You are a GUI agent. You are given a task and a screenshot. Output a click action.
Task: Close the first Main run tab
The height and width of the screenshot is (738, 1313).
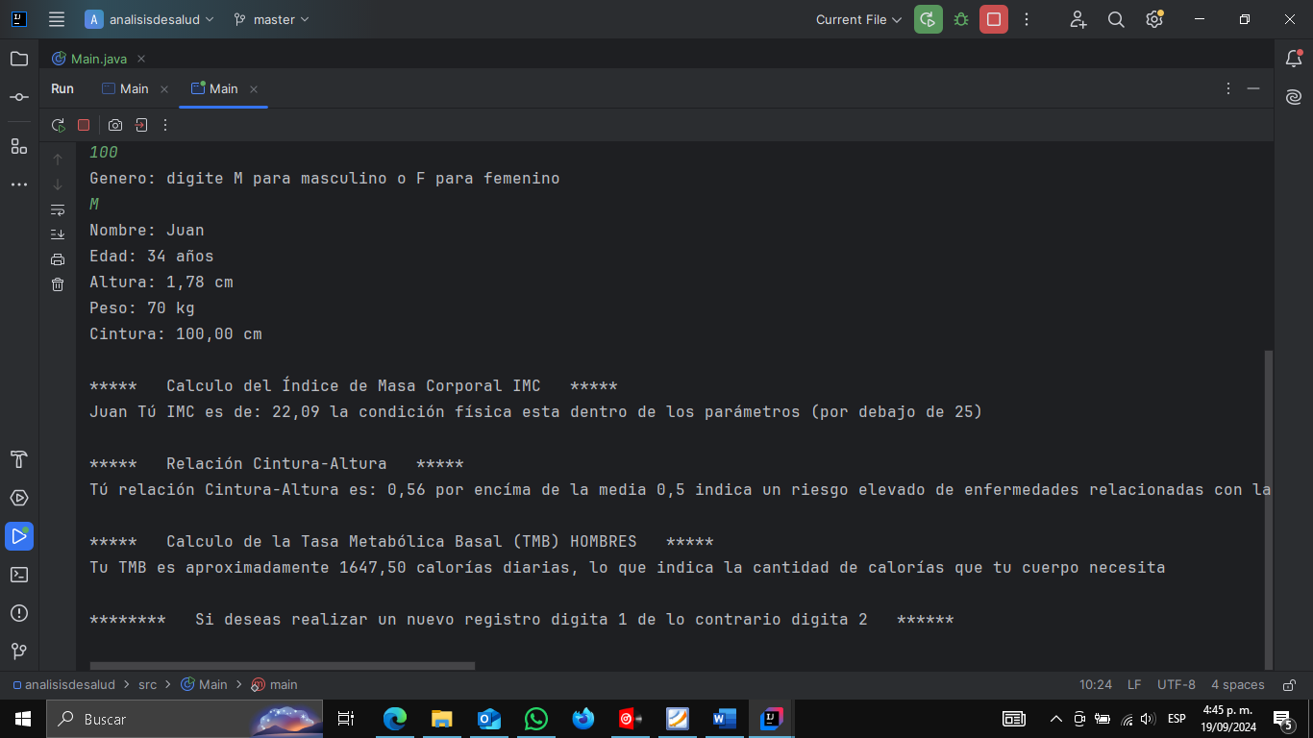(x=164, y=89)
